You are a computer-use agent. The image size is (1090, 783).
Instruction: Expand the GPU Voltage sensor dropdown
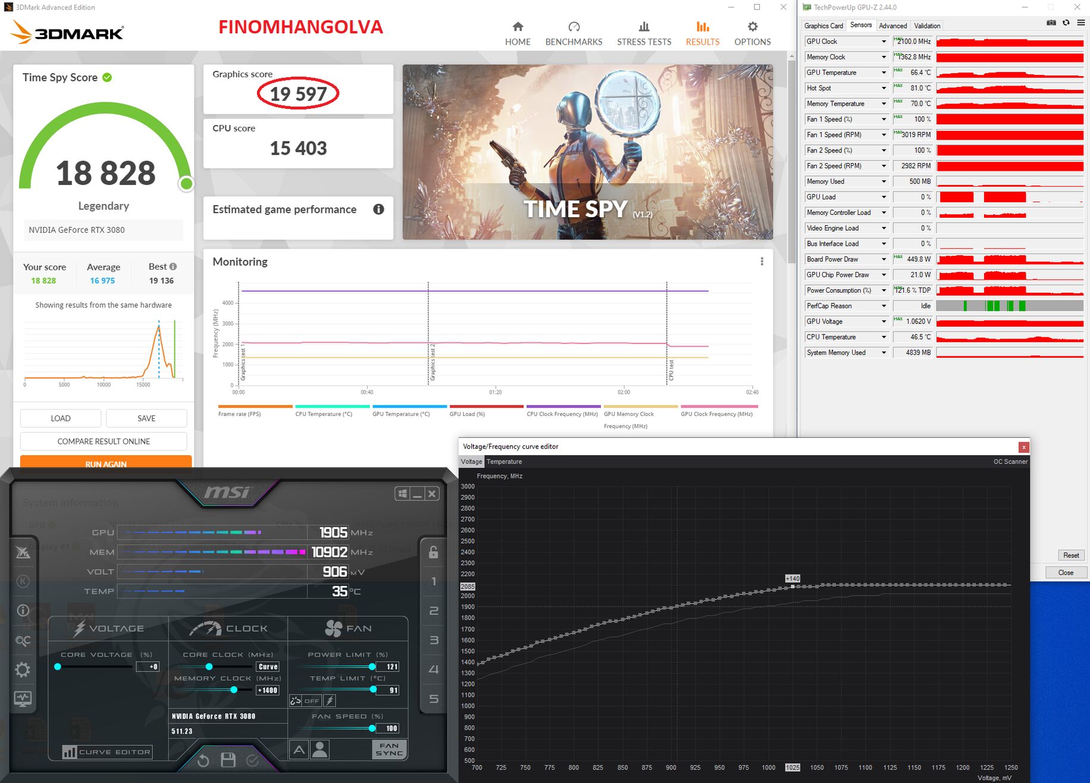[884, 321]
